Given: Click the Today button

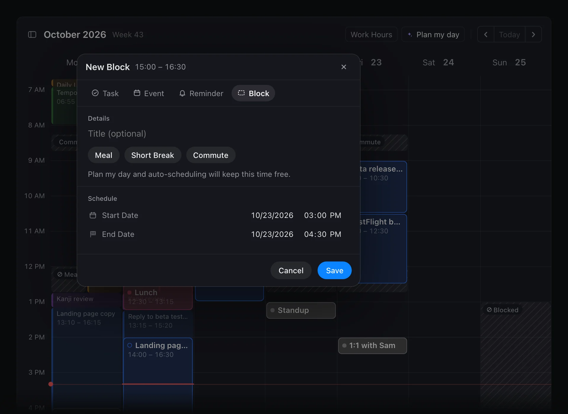Looking at the screenshot, I should pyautogui.click(x=509, y=35).
